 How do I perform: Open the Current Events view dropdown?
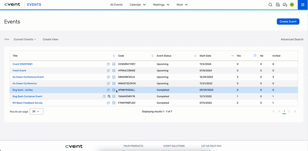tap(25, 39)
